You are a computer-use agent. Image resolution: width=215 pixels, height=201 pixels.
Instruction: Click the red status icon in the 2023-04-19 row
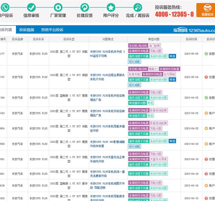206,159
